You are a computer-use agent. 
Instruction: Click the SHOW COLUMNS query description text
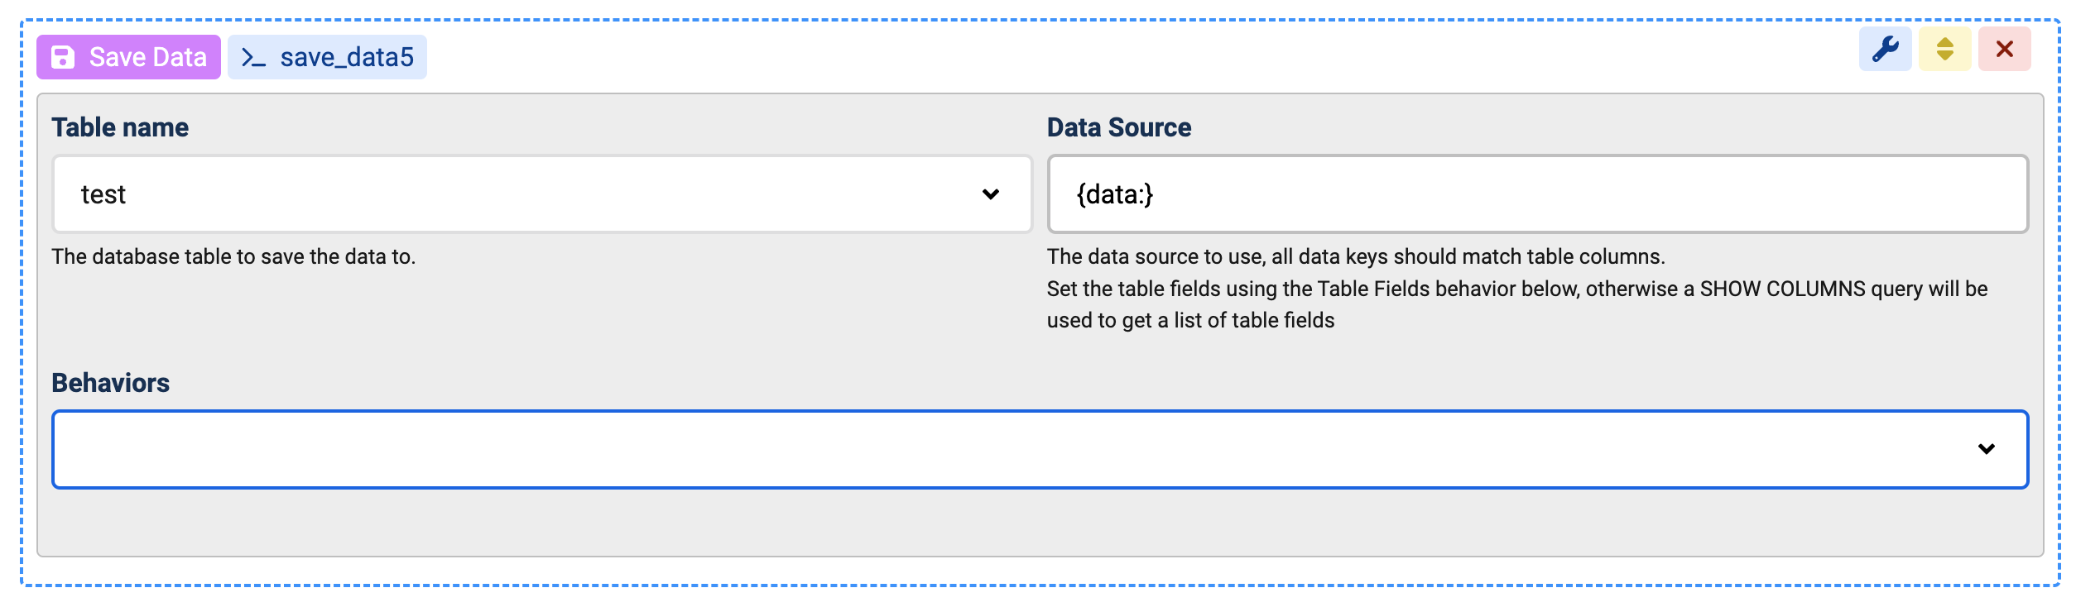click(1516, 289)
